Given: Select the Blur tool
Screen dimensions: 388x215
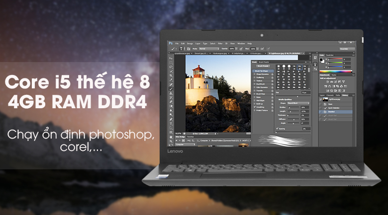Looking at the screenshot, I should pos(171,110).
